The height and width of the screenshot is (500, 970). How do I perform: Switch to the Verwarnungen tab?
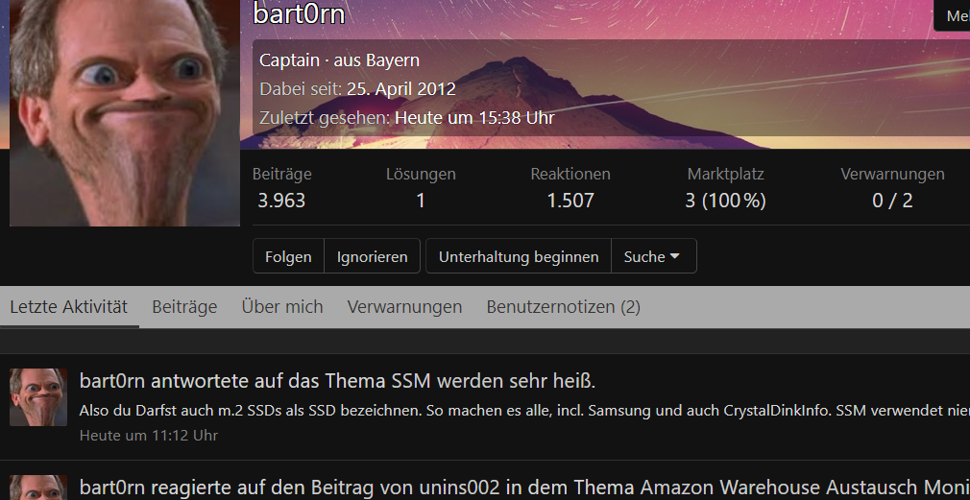click(x=404, y=306)
